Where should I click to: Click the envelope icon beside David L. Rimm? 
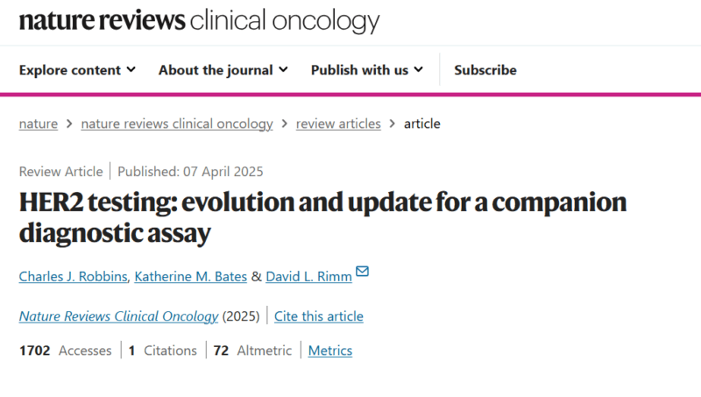click(x=362, y=271)
